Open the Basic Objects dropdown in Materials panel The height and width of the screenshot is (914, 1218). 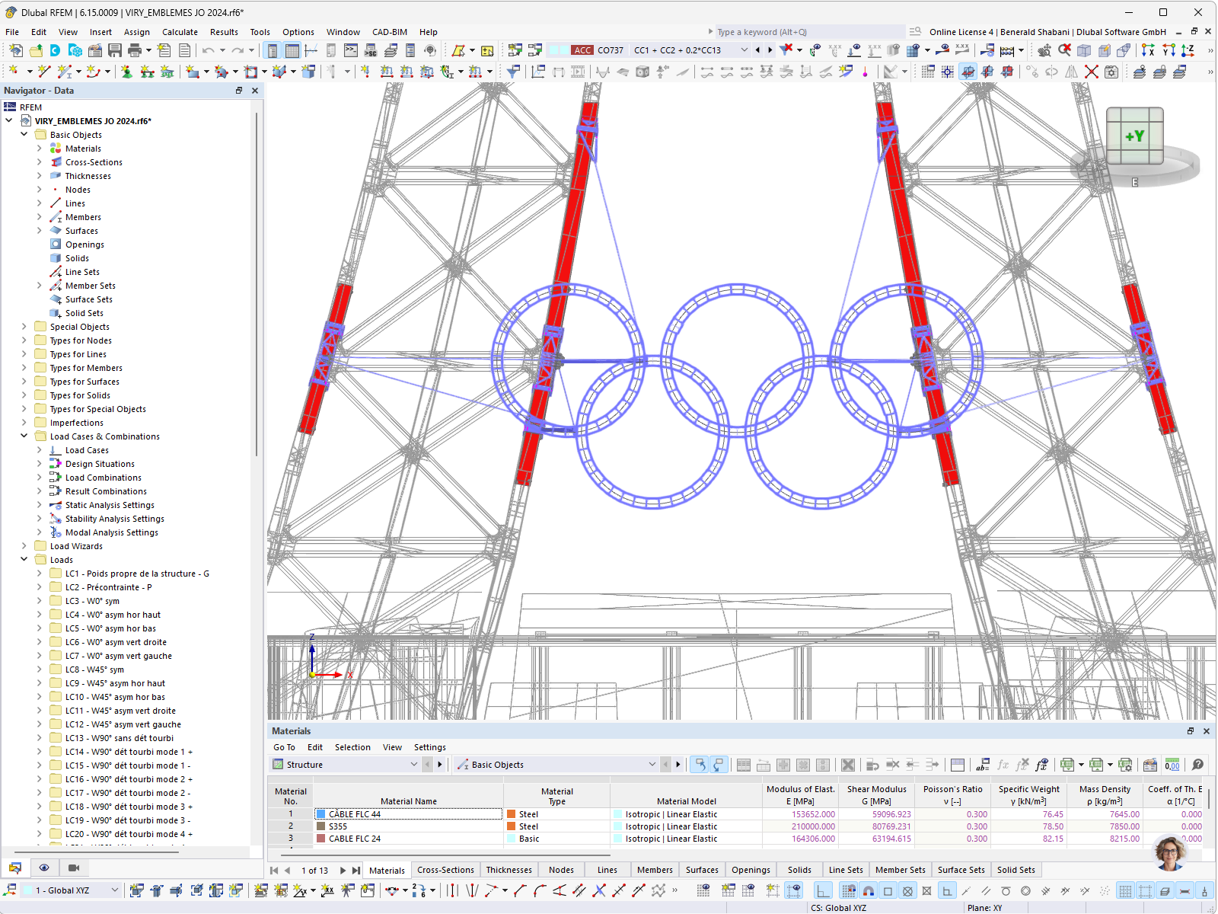click(652, 765)
